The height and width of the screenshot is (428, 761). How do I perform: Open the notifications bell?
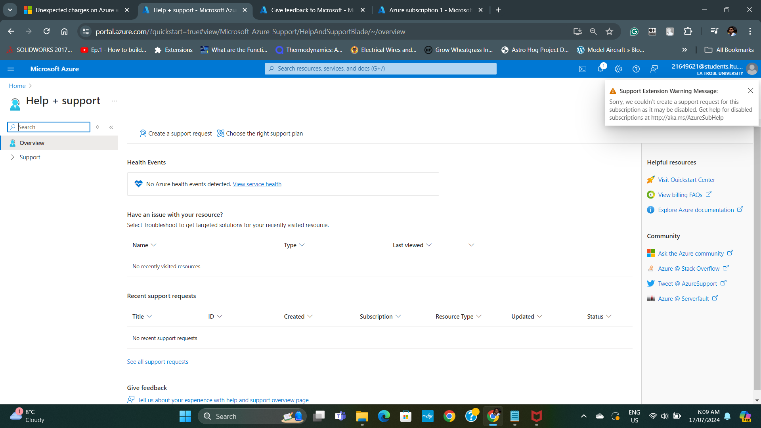point(600,69)
